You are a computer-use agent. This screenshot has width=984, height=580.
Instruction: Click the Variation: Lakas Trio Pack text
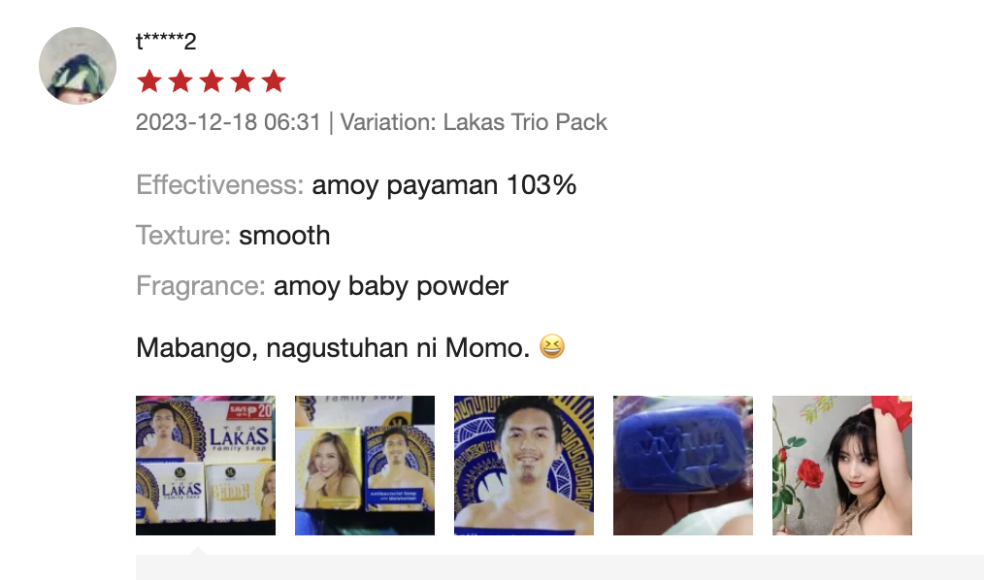coord(474,122)
